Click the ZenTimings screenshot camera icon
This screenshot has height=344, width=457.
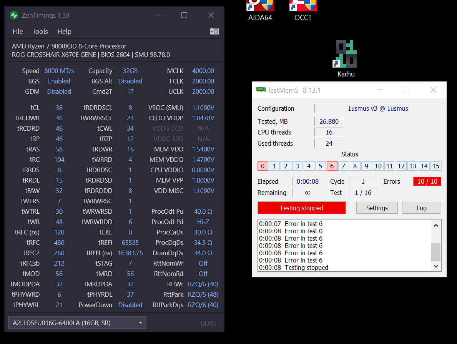(x=214, y=31)
